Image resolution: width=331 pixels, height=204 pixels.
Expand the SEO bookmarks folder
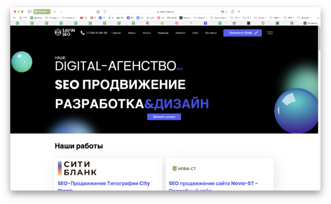click(x=289, y=18)
